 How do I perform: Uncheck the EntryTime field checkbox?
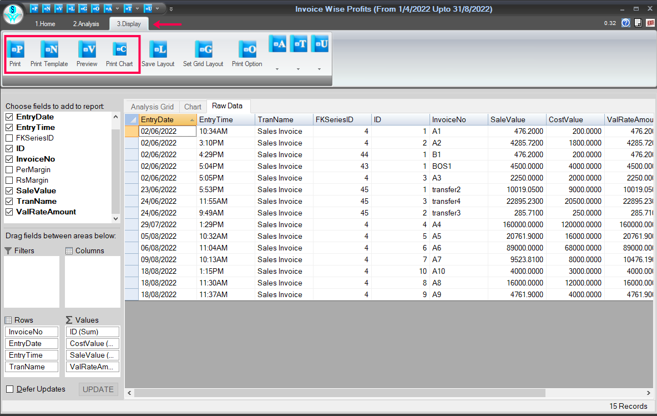(x=9, y=127)
